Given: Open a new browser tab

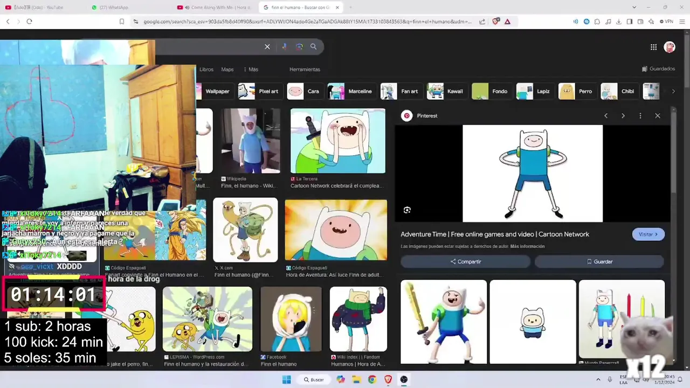Looking at the screenshot, I should coord(350,8).
